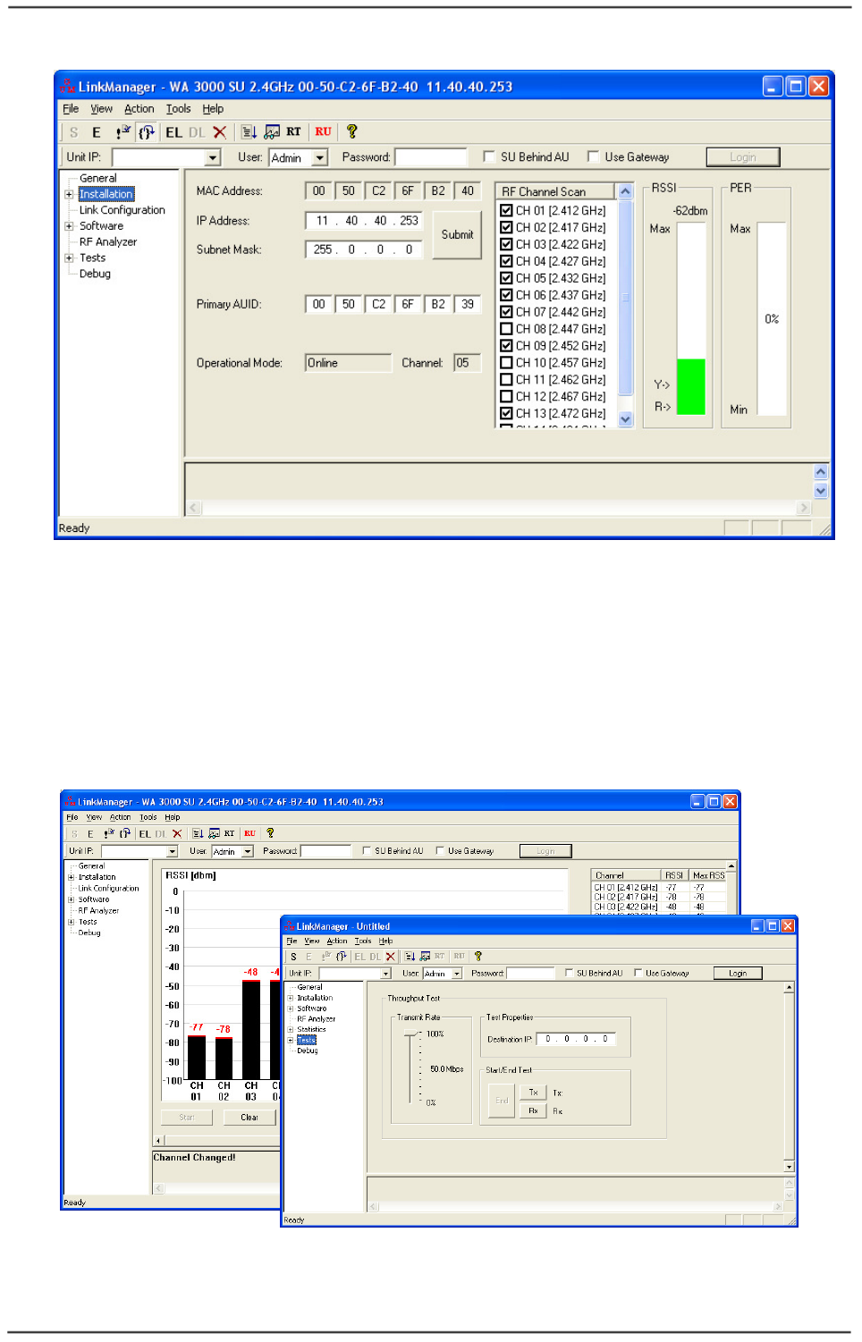Open the User Admin dropdown in the Installation window

320,157
